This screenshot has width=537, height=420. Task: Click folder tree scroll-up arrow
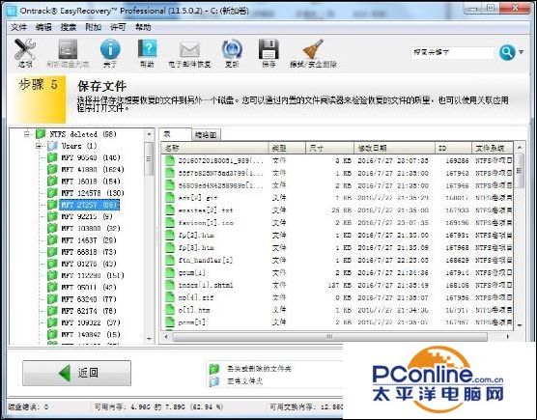149,134
